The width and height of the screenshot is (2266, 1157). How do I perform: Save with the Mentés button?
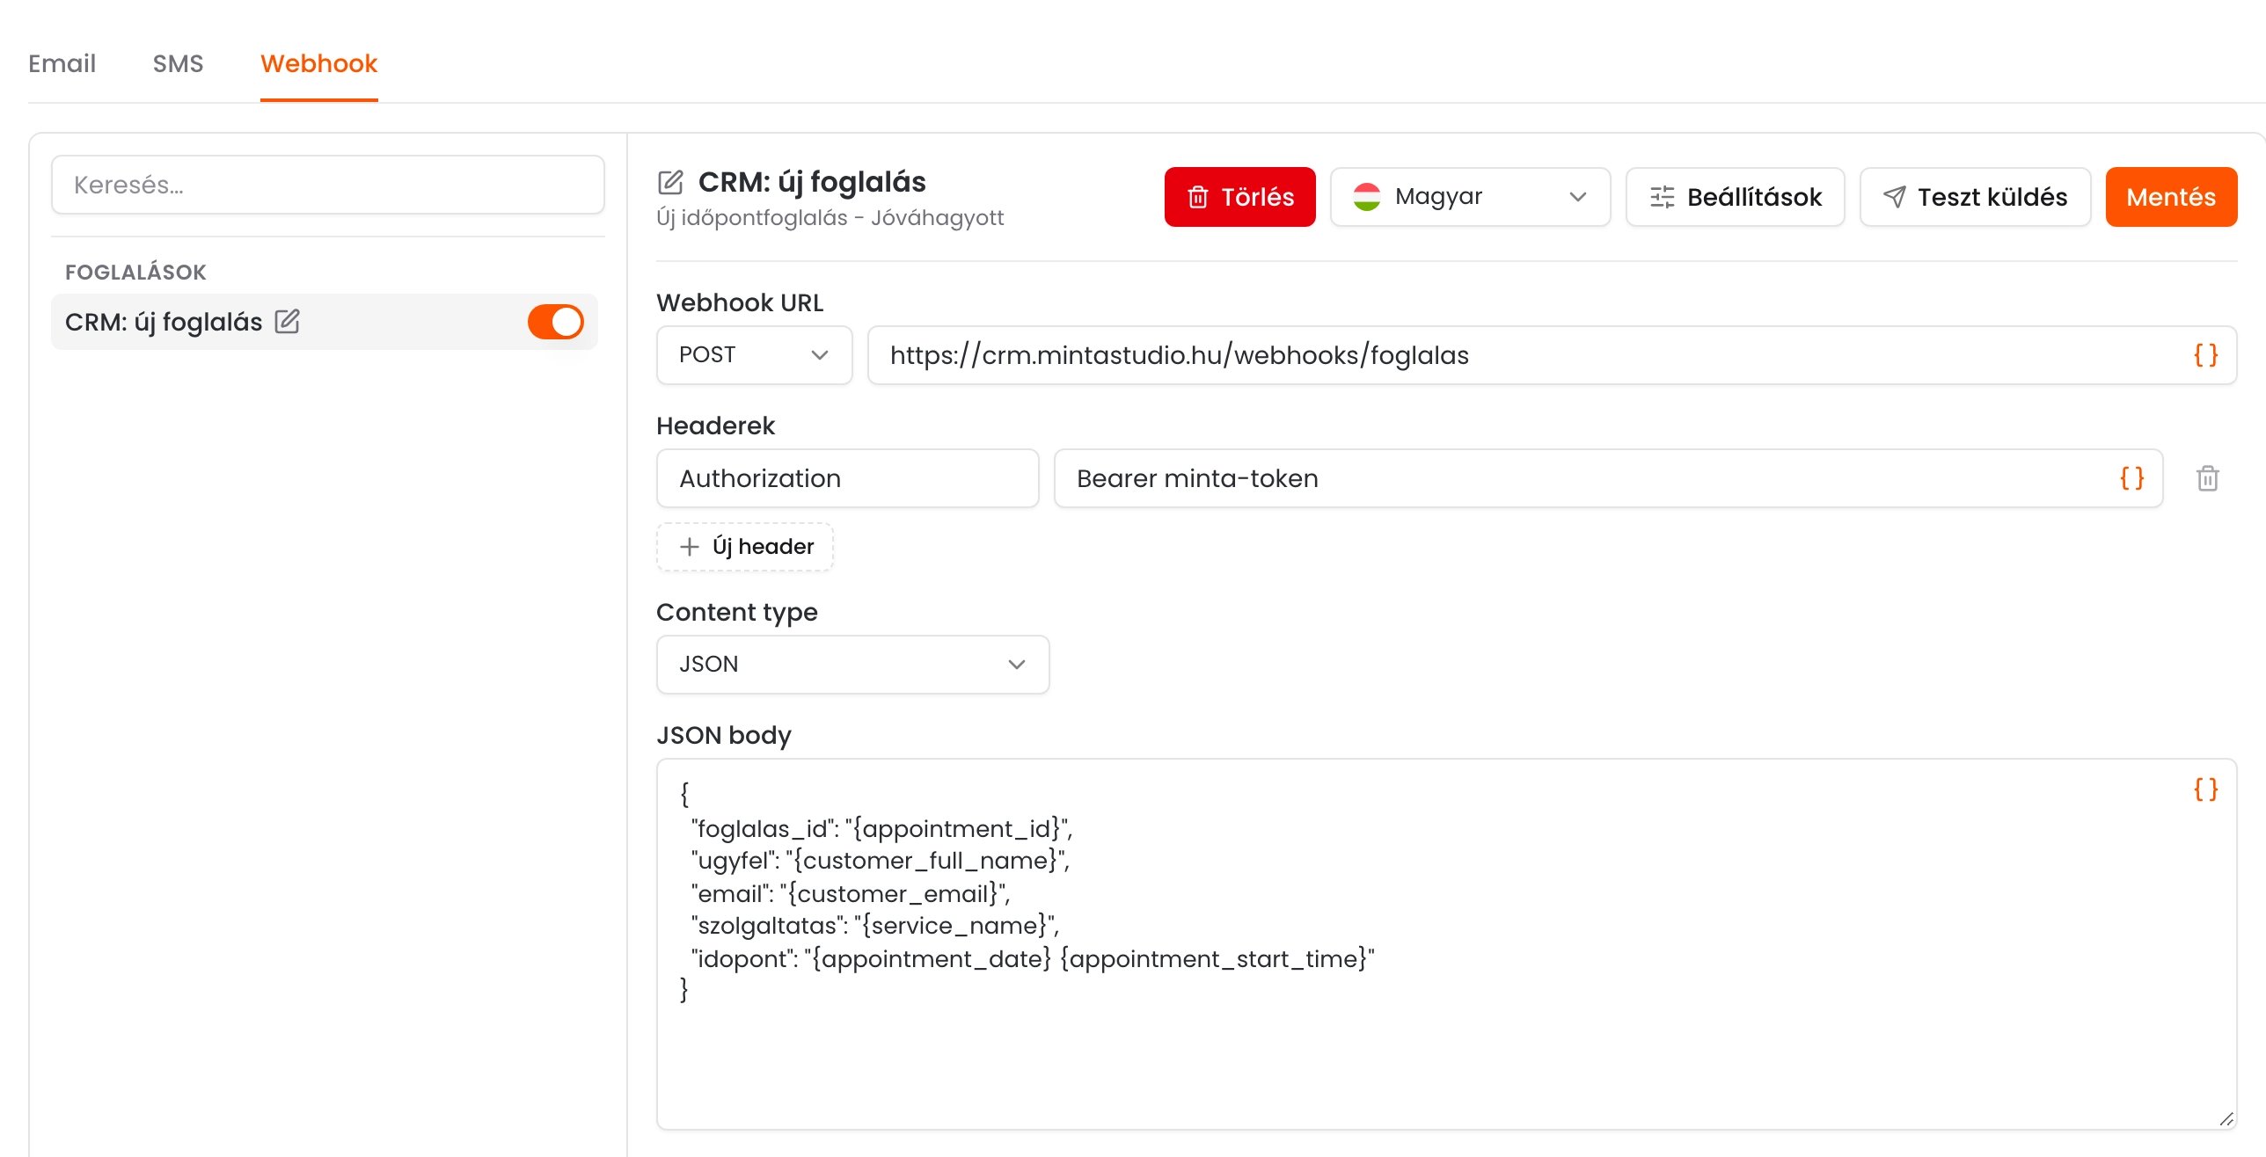point(2170,197)
